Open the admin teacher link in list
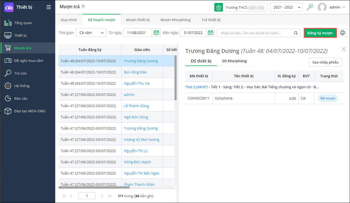 point(129,95)
